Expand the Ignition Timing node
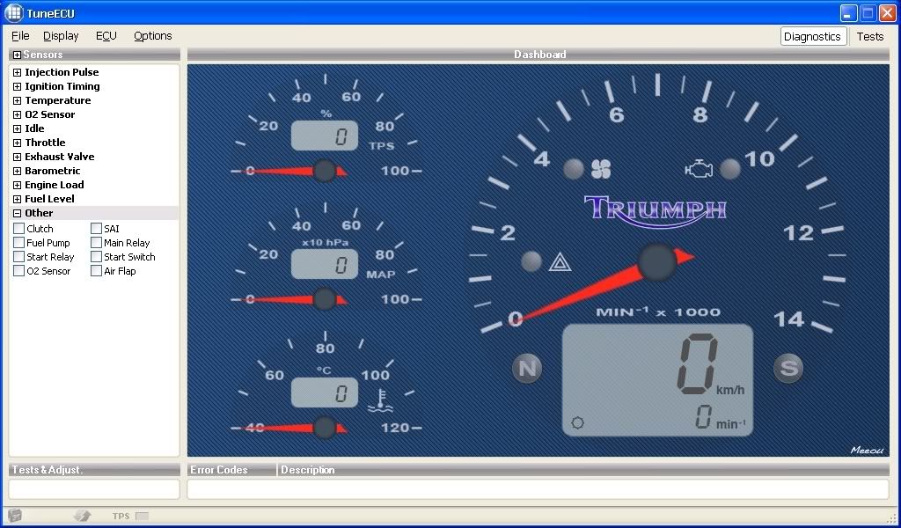 tap(18, 87)
